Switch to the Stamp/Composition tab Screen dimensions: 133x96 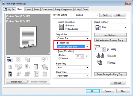click(64, 10)
